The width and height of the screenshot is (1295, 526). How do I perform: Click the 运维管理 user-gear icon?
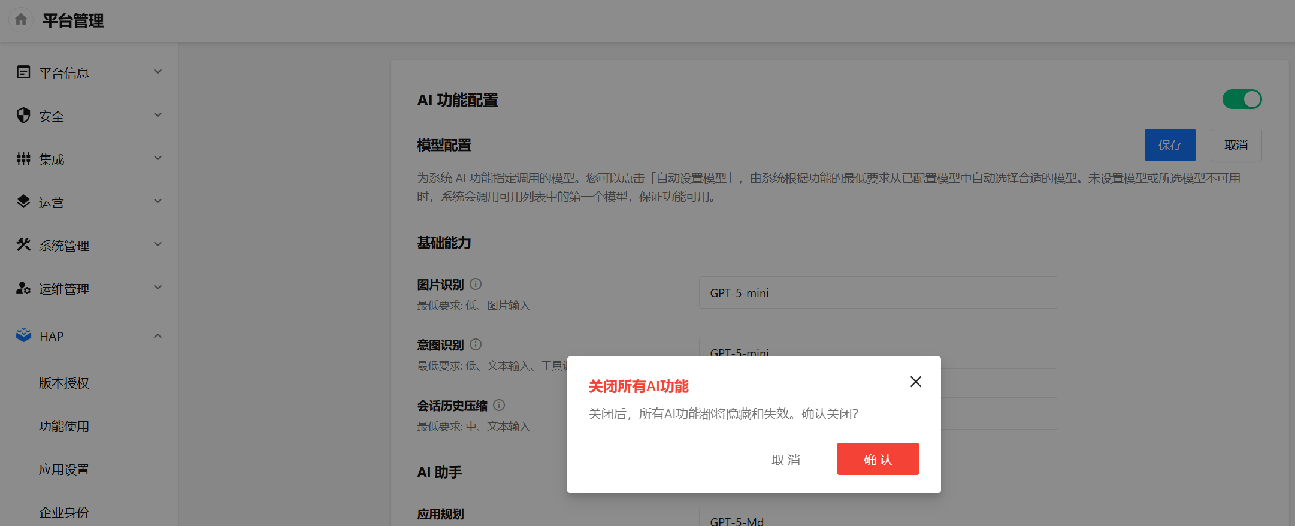(23, 288)
